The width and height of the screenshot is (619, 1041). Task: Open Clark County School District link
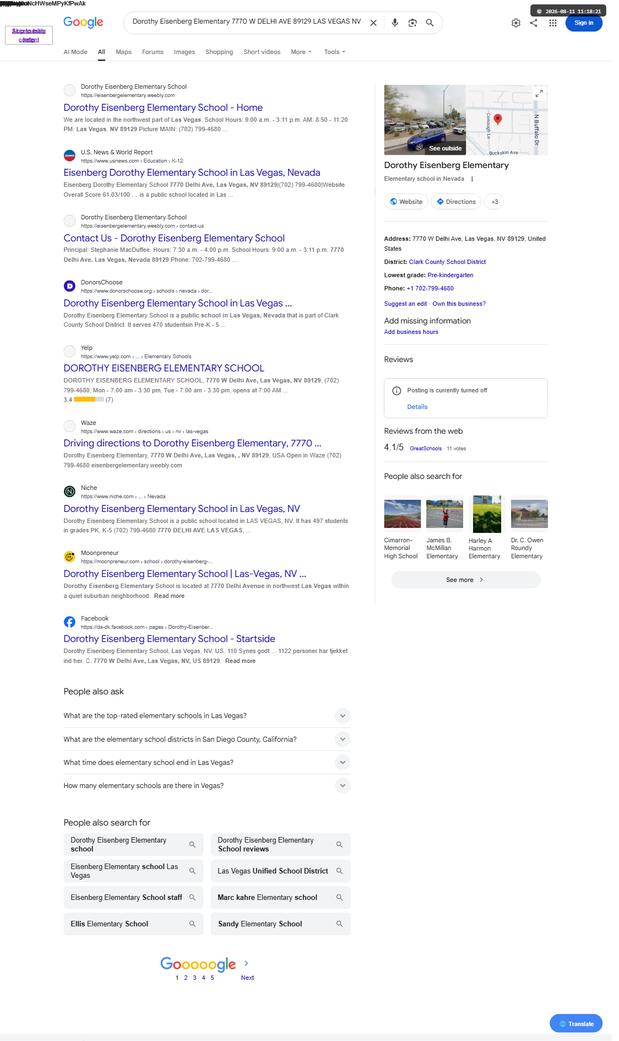click(x=447, y=262)
